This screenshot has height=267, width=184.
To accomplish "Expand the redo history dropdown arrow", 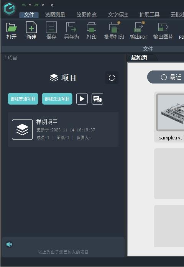I will (x=43, y=5).
